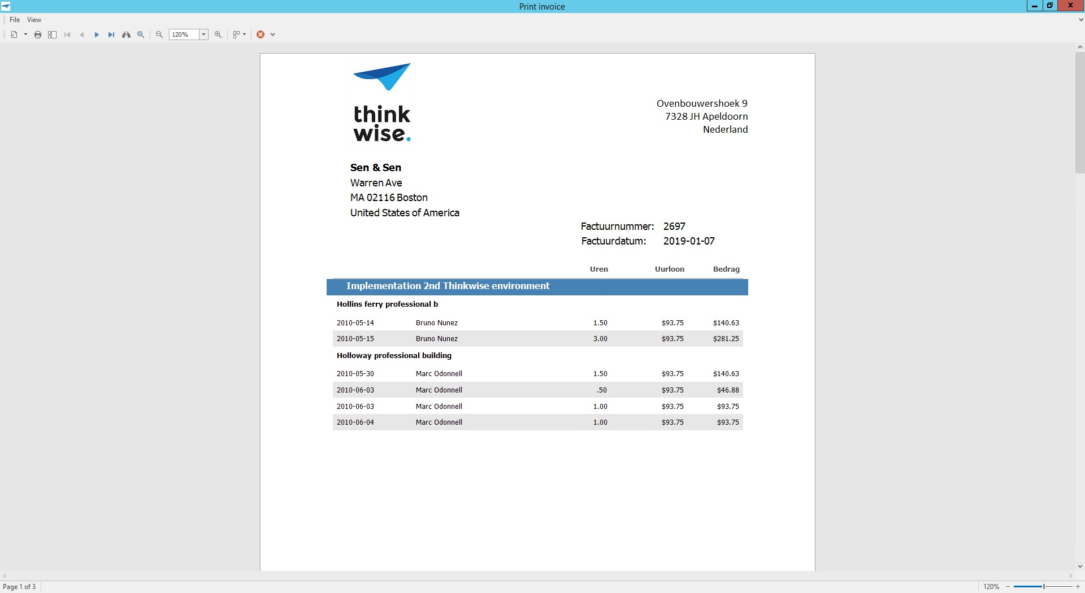Click the red close preview icon
This screenshot has height=593, width=1085.
pyautogui.click(x=261, y=34)
